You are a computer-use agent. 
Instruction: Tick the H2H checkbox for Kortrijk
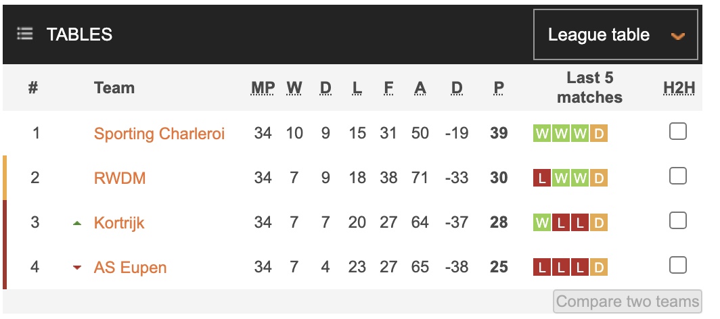click(x=678, y=220)
